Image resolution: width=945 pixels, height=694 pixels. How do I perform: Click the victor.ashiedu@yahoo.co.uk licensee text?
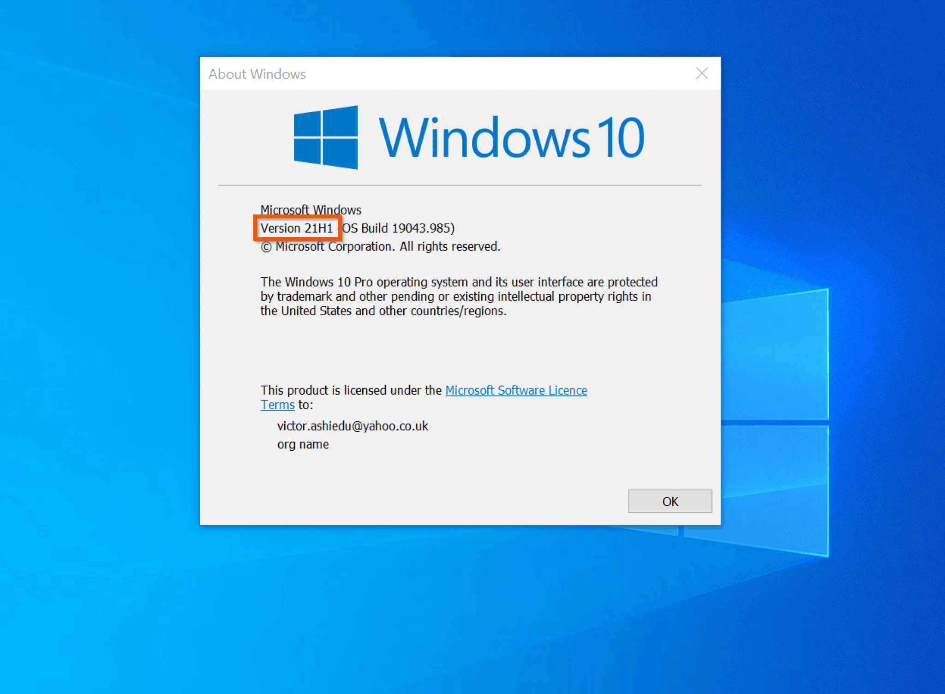(x=353, y=426)
